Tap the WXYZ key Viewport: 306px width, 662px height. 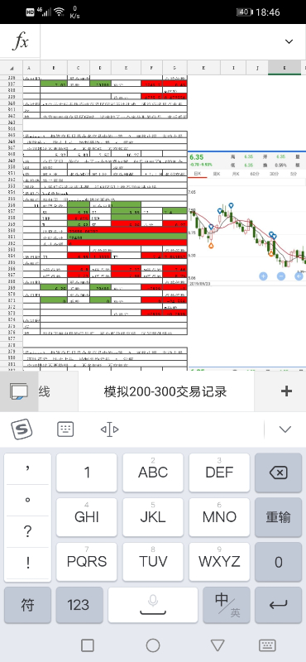(219, 562)
